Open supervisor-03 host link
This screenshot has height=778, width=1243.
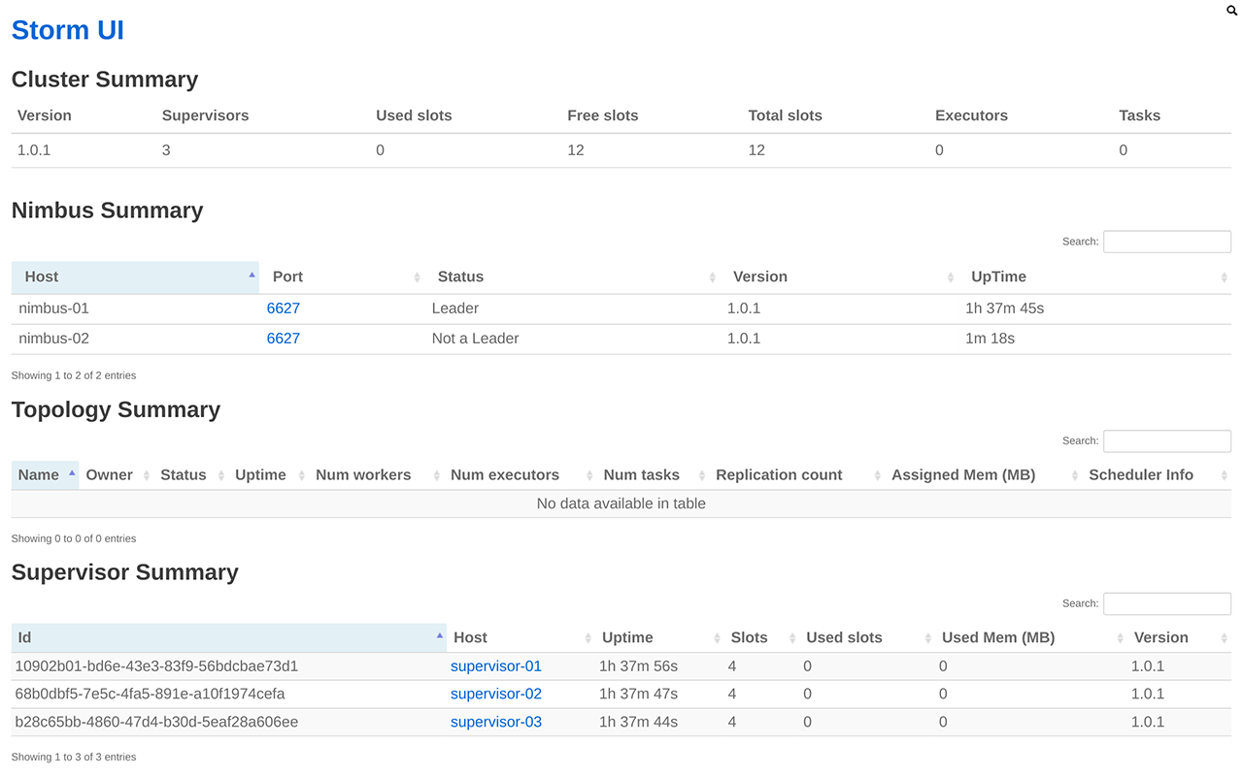(495, 722)
